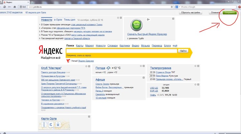Open the 'Маркет' service tab
This screenshot has height=134, width=241.
pyautogui.click(x=89, y=46)
